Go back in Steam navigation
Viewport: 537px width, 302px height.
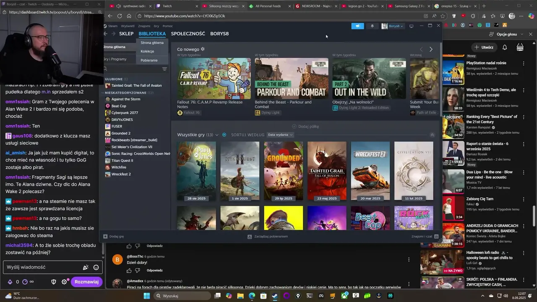pos(106,34)
